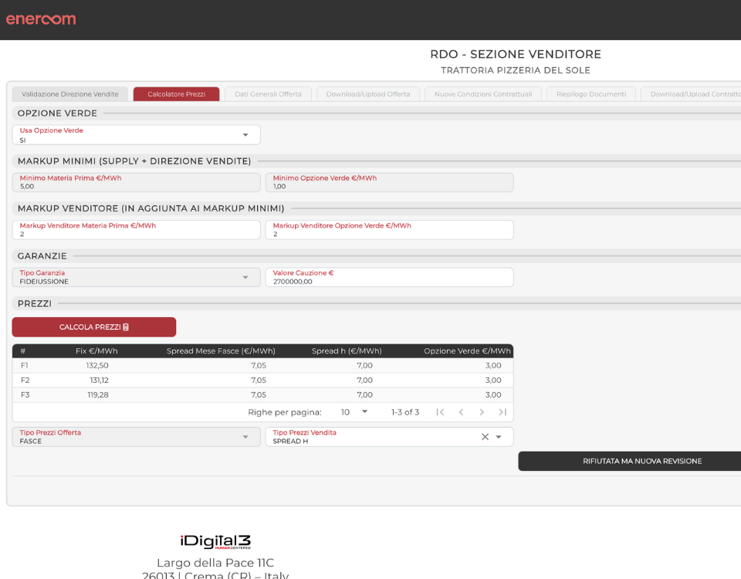The height and width of the screenshot is (579, 741).
Task: Open the Tipo Garanzia dropdown
Action: click(245, 278)
